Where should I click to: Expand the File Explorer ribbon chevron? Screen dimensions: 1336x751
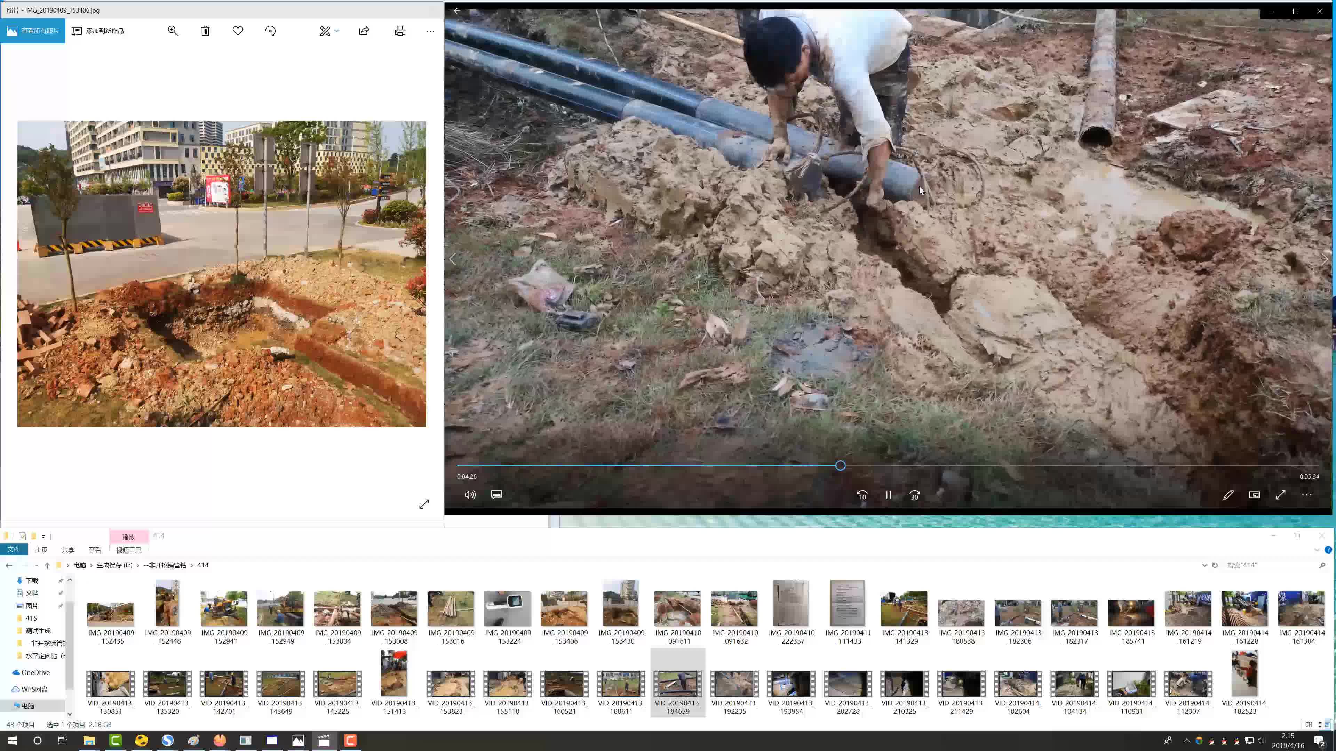point(1317,549)
